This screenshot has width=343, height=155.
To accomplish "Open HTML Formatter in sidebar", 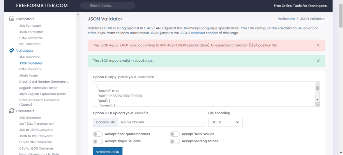I will 31,38.
